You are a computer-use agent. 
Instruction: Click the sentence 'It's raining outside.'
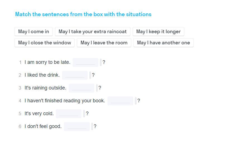coord(45,88)
